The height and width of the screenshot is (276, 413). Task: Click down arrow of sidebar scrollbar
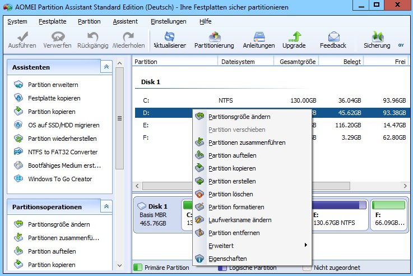[x=119, y=265]
